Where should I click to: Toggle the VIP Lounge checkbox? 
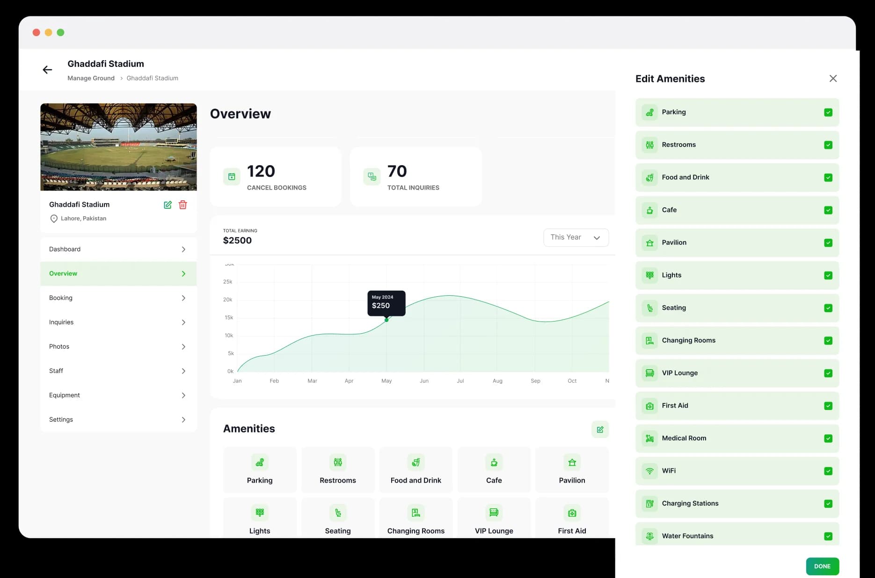pyautogui.click(x=828, y=373)
